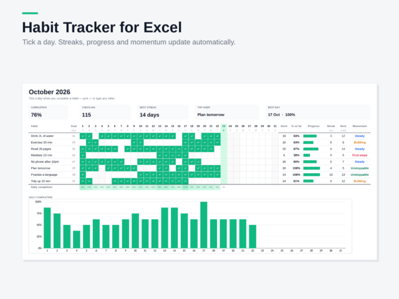Select the "Meditate 10 min" habit name
The width and height of the screenshot is (399, 299).
click(x=42, y=155)
